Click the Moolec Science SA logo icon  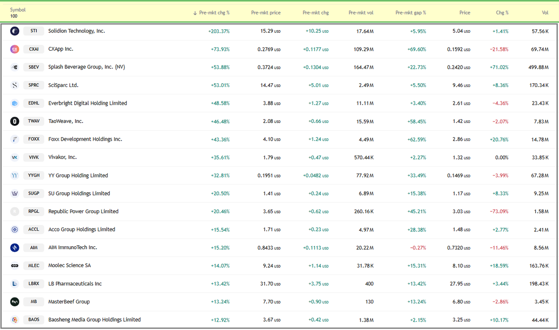pyautogui.click(x=15, y=265)
